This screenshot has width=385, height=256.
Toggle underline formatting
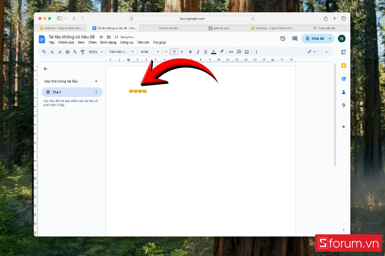[206, 52]
